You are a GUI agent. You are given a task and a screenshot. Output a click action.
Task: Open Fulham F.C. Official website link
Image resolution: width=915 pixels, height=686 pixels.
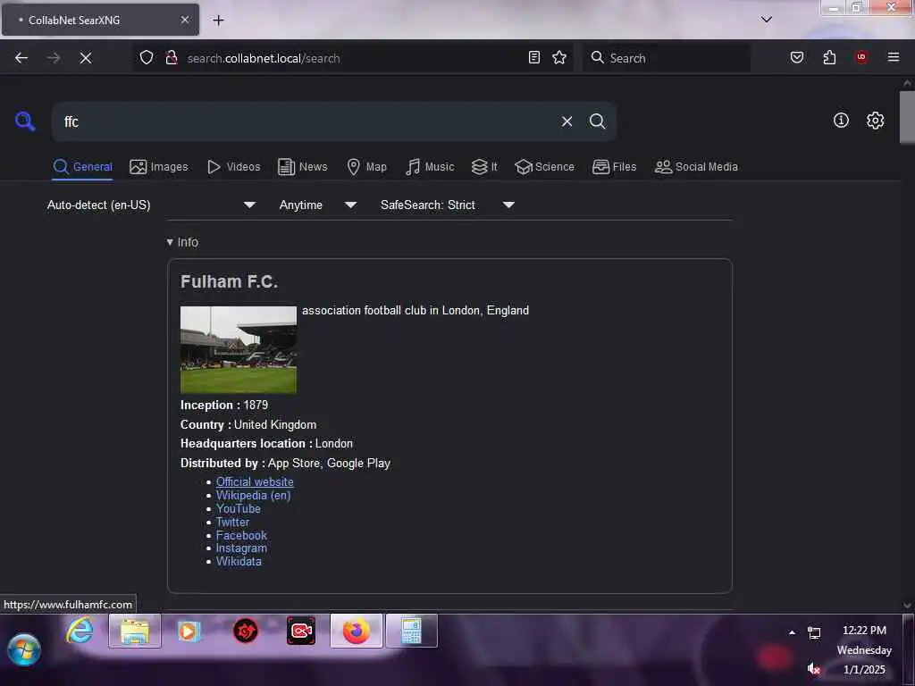tap(255, 481)
